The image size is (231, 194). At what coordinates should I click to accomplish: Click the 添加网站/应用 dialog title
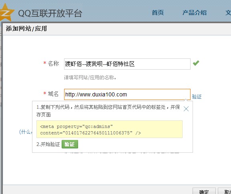[26, 28]
